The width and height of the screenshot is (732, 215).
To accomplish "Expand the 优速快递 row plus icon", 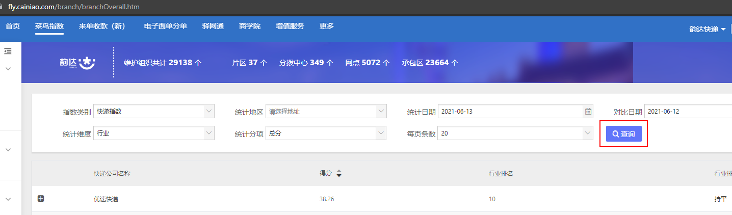I will (x=41, y=199).
